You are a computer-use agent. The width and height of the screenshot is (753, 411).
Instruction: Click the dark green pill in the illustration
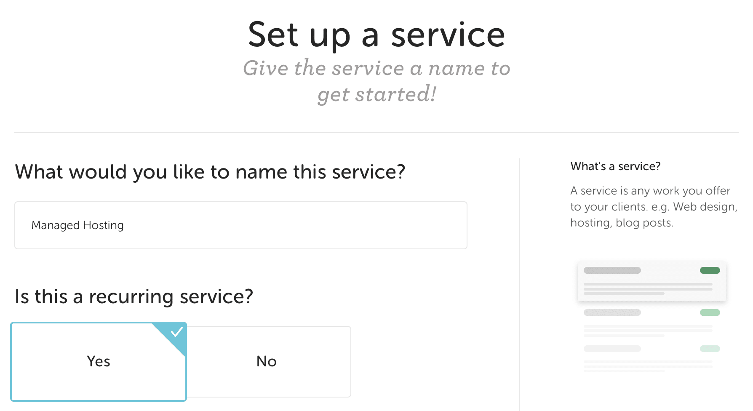pos(710,270)
